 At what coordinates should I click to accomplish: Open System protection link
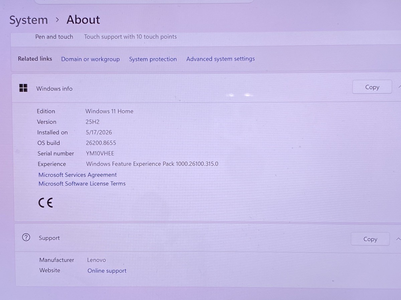click(x=153, y=59)
